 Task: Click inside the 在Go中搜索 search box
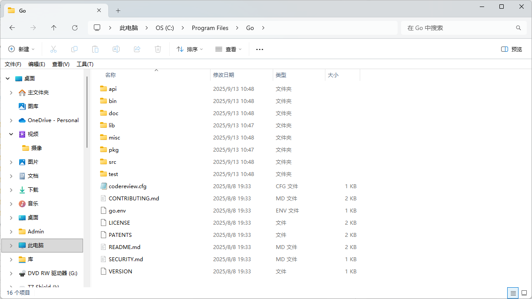point(457,27)
